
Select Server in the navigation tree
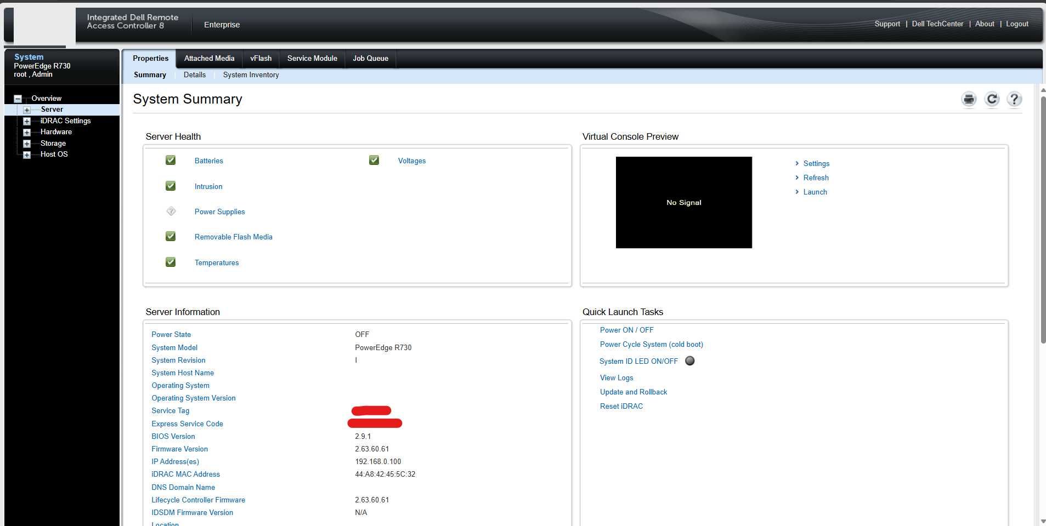(52, 110)
